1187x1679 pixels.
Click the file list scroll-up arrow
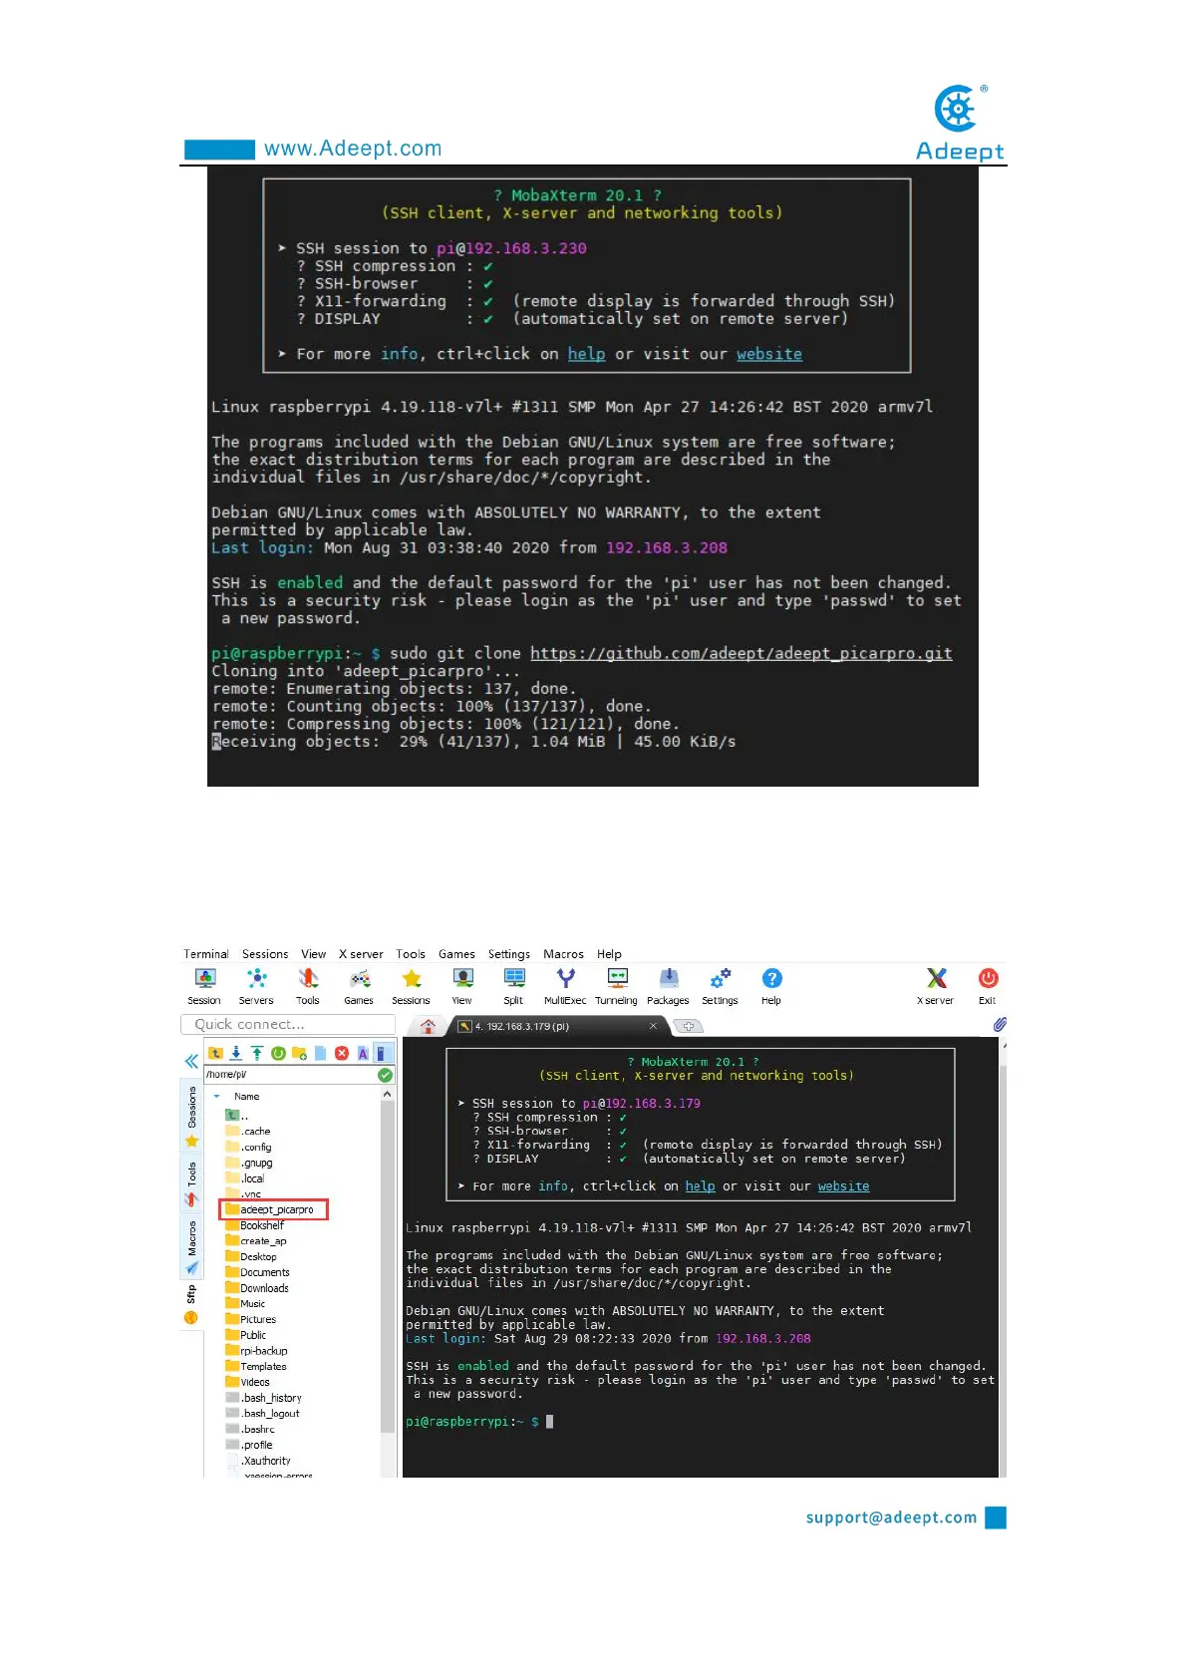[x=388, y=1095]
